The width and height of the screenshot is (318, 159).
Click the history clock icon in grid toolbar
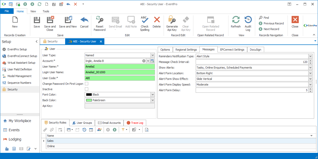pos(84,130)
